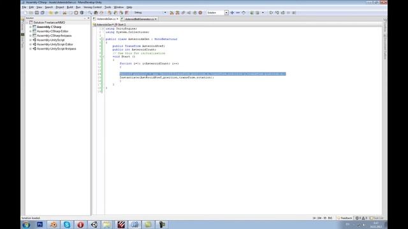
Task: Click the Redo toolbar icon
Action: point(57,13)
